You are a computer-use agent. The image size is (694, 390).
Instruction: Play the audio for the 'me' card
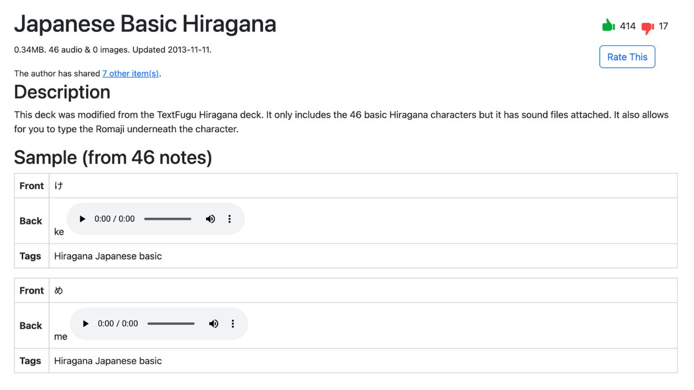tap(86, 323)
